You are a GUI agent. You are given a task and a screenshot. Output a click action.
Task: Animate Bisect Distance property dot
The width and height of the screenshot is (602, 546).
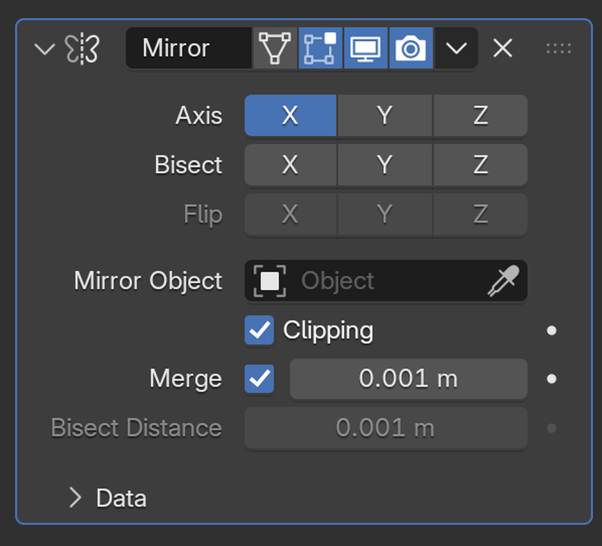click(x=552, y=428)
